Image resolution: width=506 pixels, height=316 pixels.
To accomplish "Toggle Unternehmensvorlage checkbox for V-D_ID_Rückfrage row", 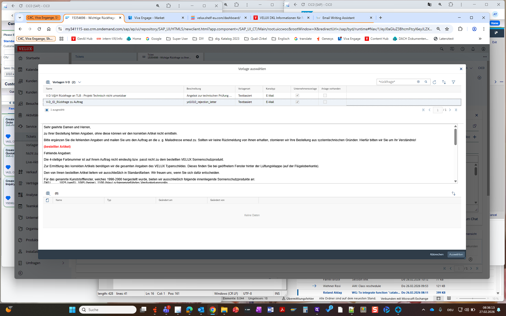I will [297, 102].
